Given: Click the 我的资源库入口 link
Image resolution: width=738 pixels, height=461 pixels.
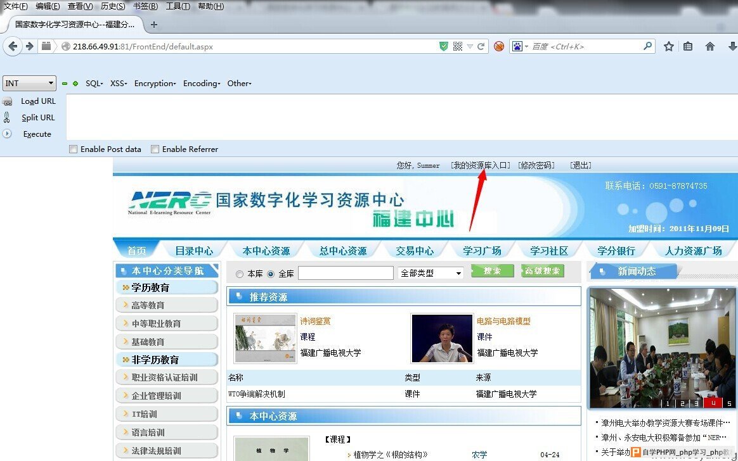Looking at the screenshot, I should click(481, 165).
